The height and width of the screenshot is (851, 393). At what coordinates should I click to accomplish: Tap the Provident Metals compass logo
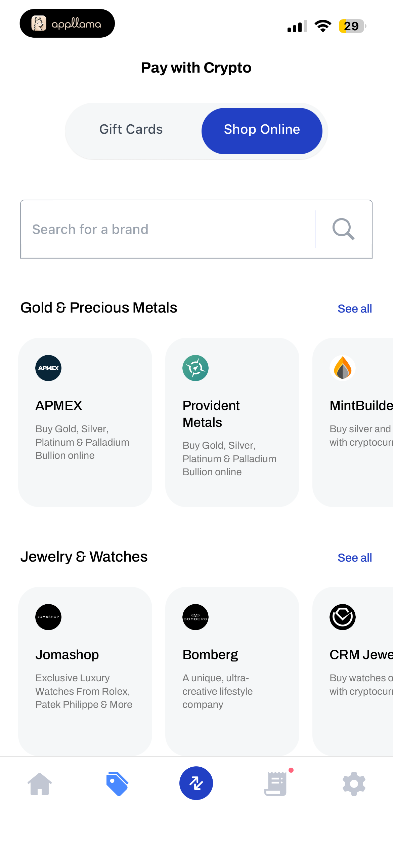point(195,368)
